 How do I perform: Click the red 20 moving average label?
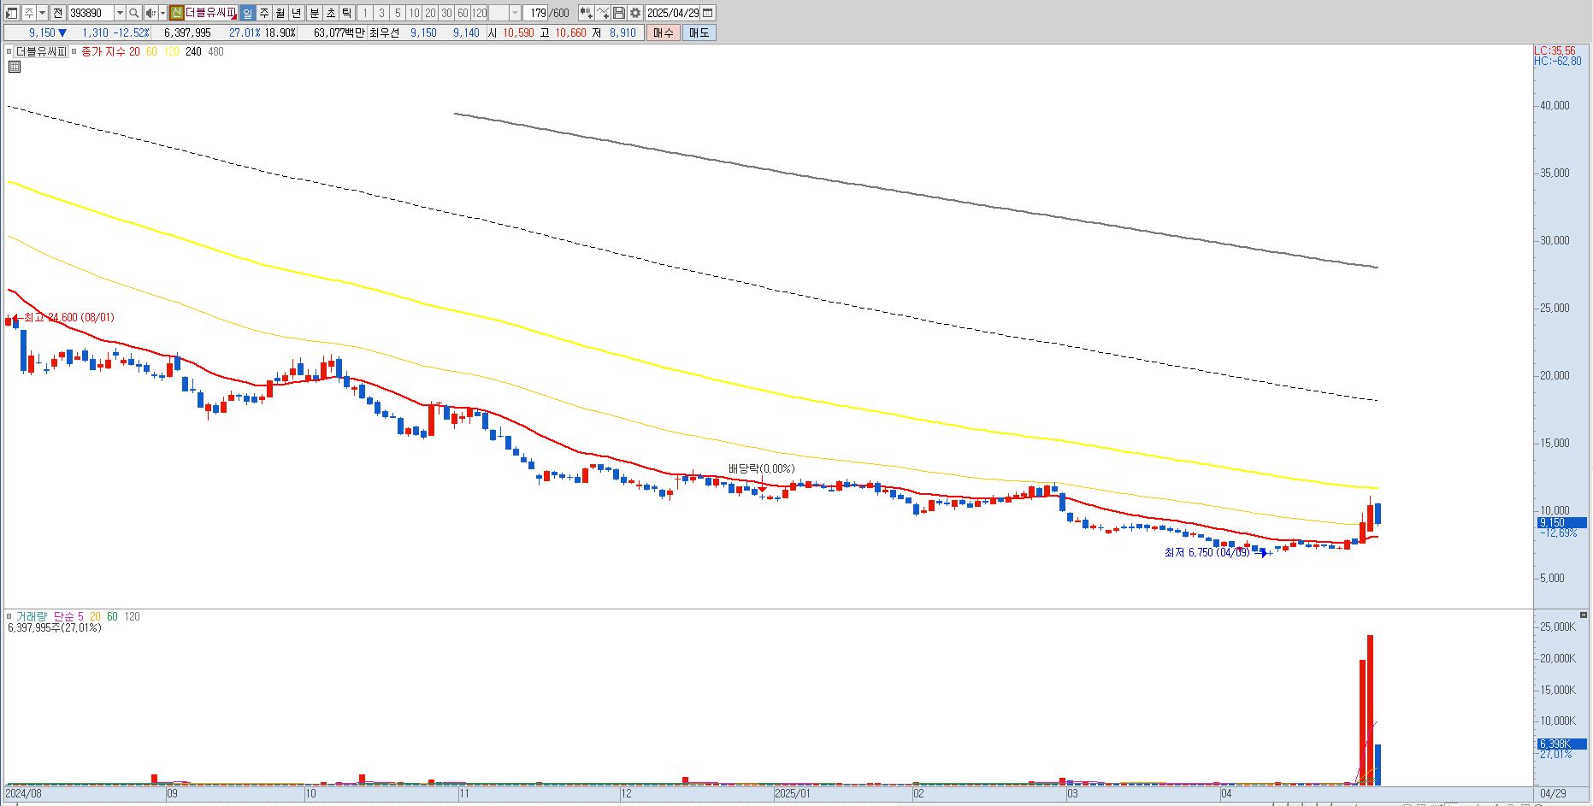[134, 51]
